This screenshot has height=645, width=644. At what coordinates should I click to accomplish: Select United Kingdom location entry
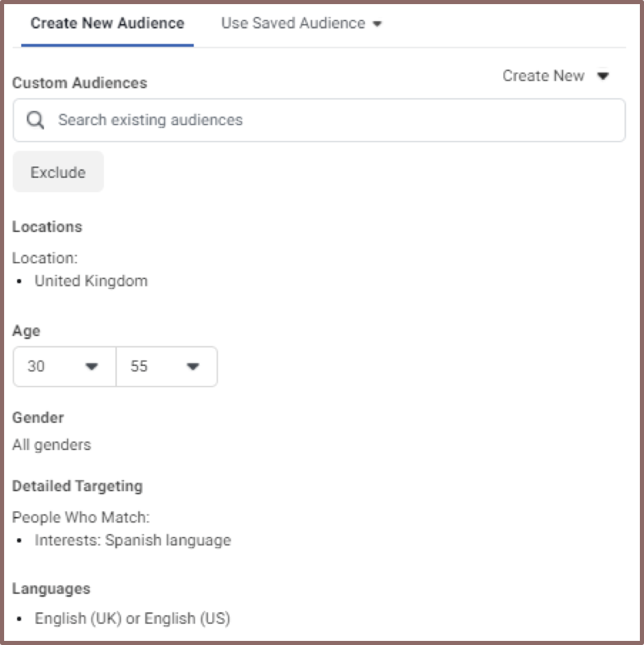91,281
